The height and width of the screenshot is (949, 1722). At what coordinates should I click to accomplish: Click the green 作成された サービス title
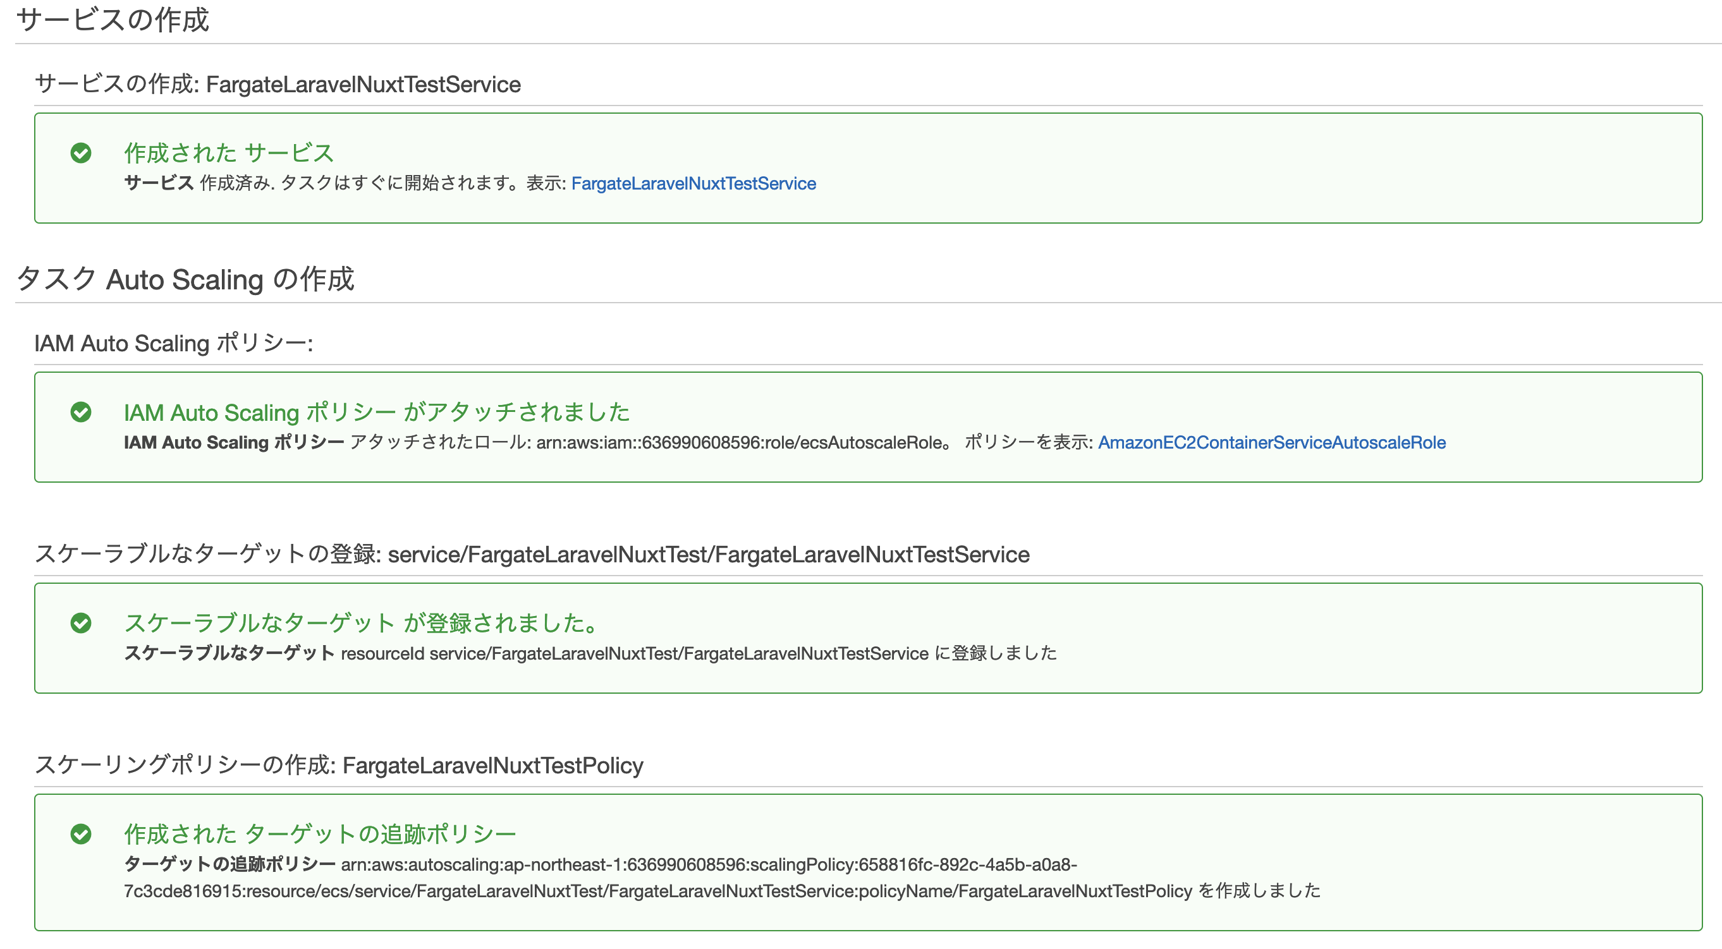229,153
